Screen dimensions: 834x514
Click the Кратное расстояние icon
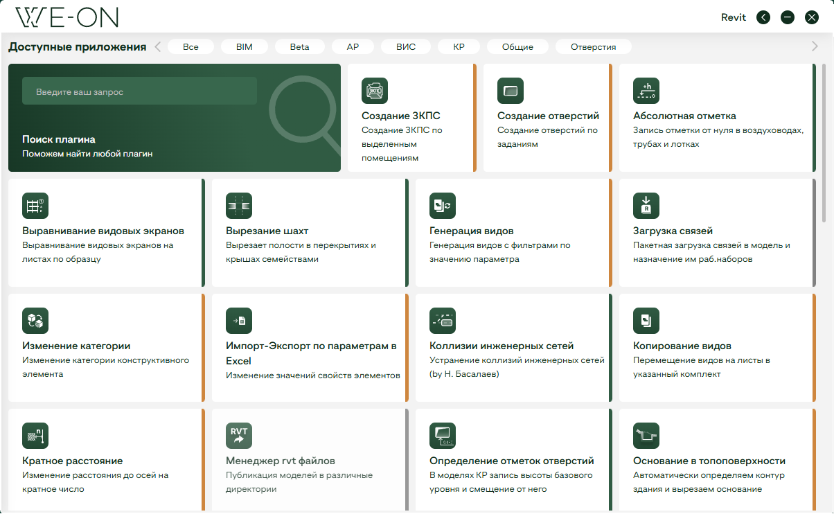click(x=35, y=436)
